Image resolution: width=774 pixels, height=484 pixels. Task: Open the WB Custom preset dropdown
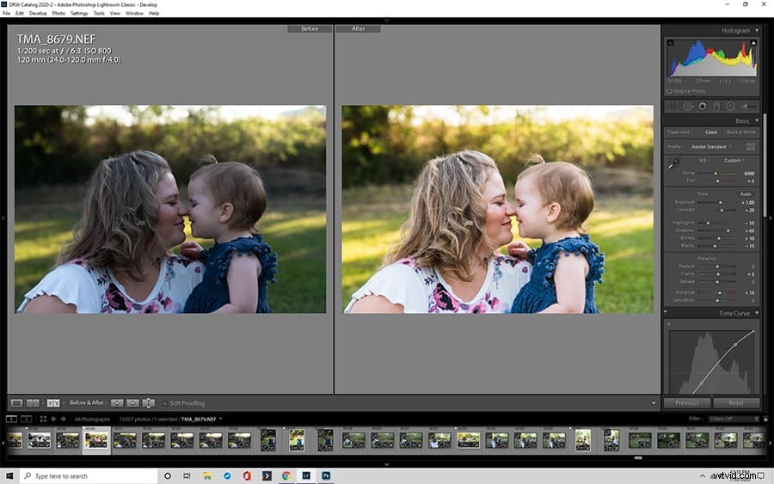[x=734, y=161]
